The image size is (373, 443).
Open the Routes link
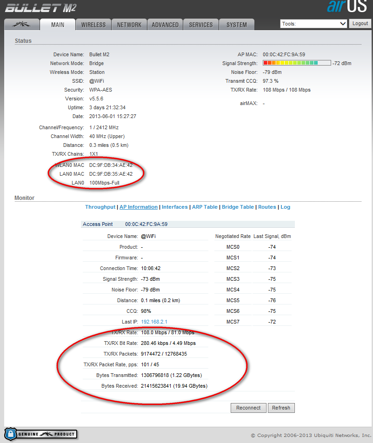point(267,207)
